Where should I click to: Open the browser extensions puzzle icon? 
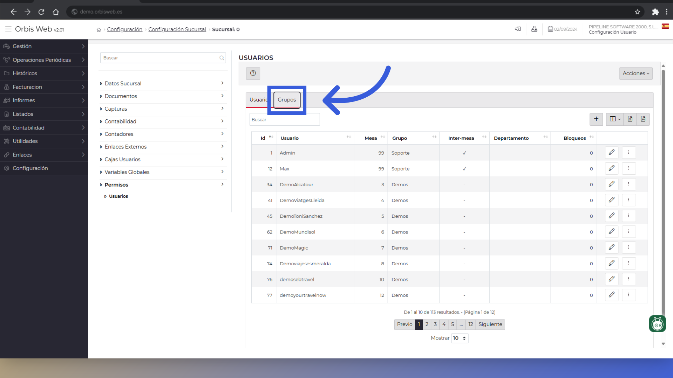(655, 12)
